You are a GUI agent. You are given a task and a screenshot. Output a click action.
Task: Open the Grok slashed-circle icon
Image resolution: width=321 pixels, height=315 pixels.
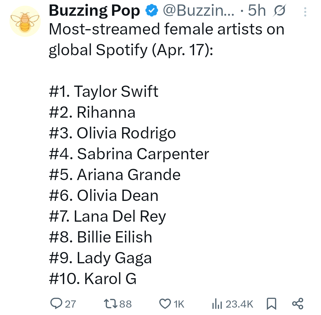click(279, 11)
